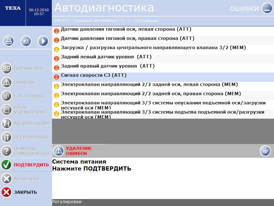Select error Загрузка / разгрузка центрального направляющего клапана
Screen dimensions: 274x206
click(x=163, y=49)
